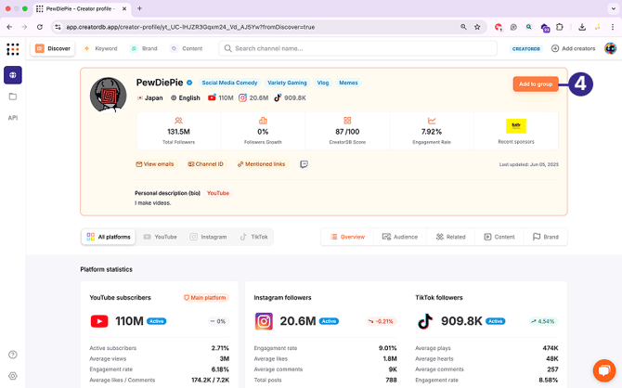Switch to the Brand search tab

tap(145, 48)
